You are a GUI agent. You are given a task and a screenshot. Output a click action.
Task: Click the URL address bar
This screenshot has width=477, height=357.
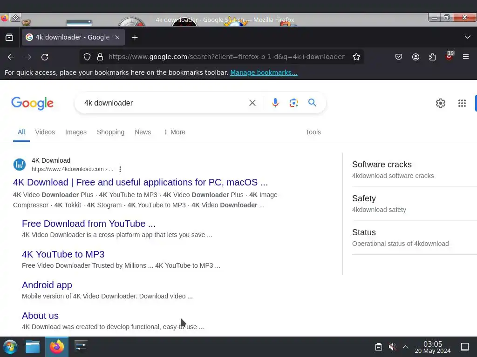[226, 57]
